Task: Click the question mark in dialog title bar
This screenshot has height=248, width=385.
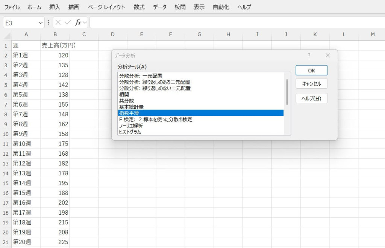Action: (x=309, y=55)
